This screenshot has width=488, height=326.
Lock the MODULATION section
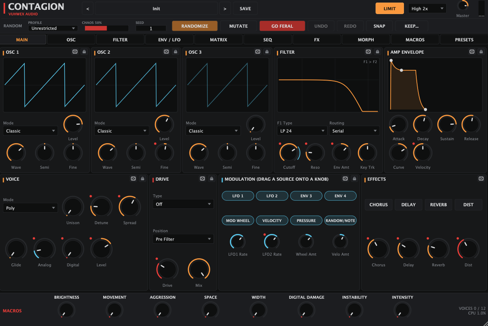pyautogui.click(x=354, y=179)
